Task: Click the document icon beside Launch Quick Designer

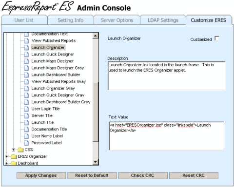Action: [x=26, y=54]
